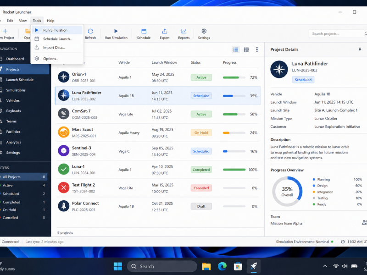The image size is (367, 275).
Task: Sort by the Status column header
Action: pos(196,62)
